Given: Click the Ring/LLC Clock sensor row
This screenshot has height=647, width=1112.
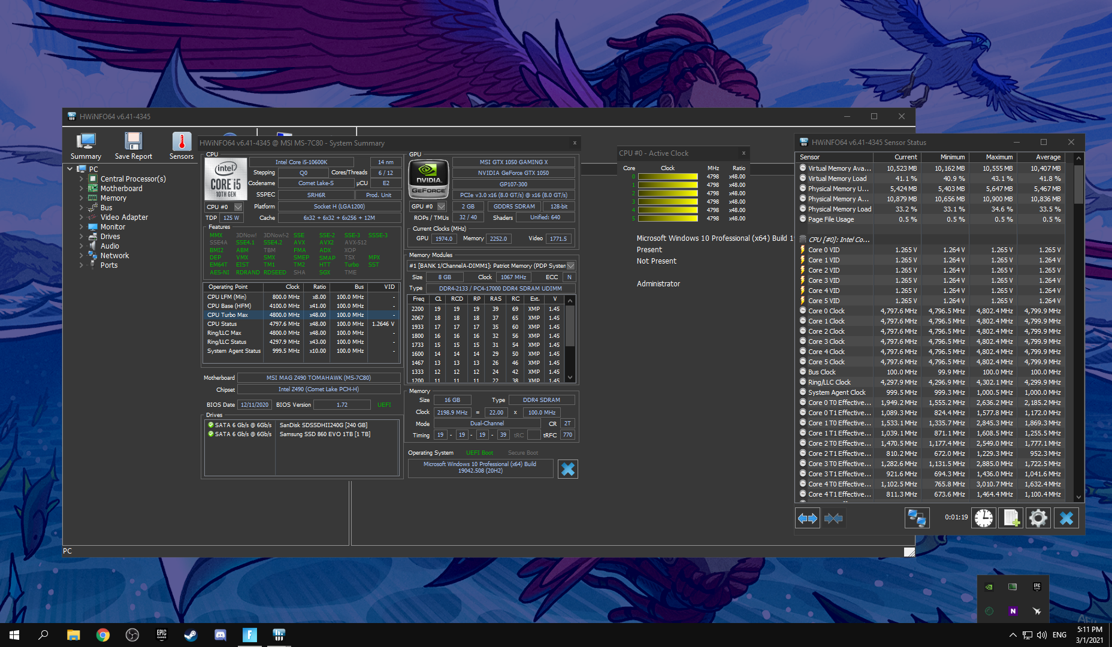Looking at the screenshot, I should point(935,383).
